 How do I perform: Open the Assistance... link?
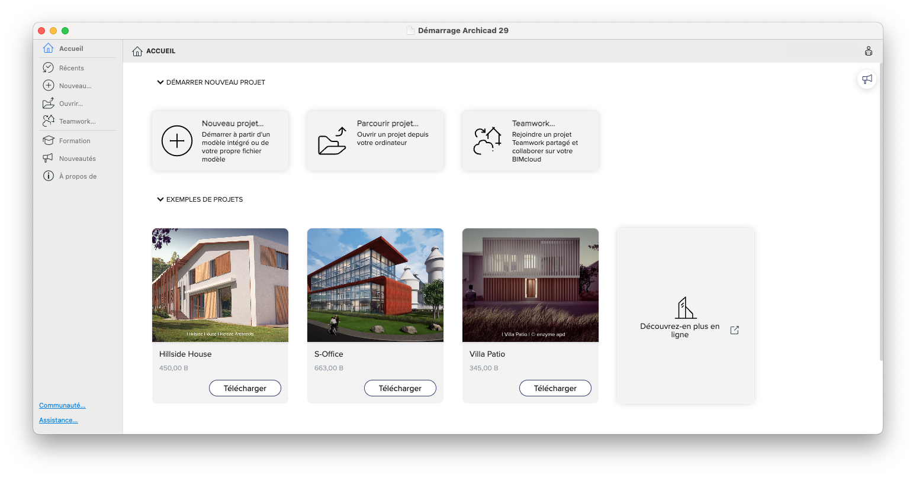click(58, 420)
